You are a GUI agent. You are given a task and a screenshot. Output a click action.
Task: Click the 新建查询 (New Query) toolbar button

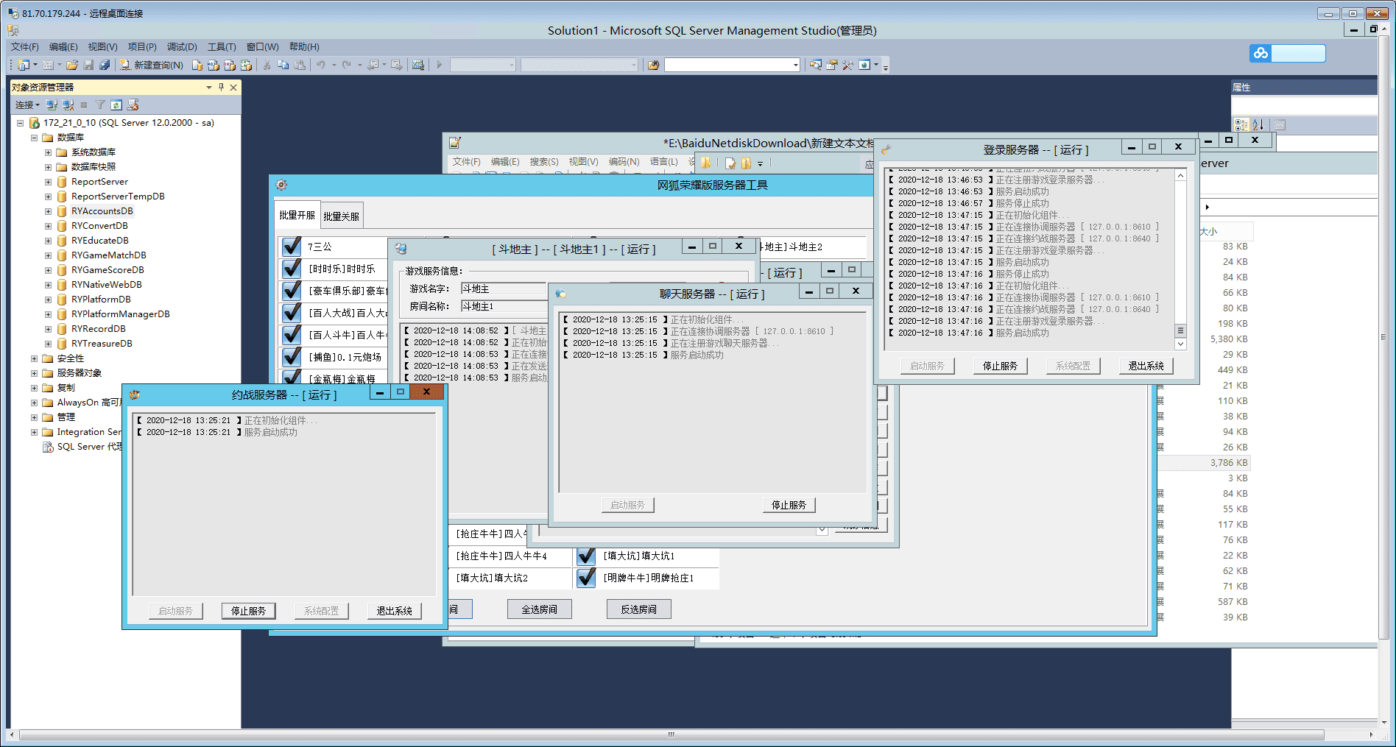[x=152, y=66]
